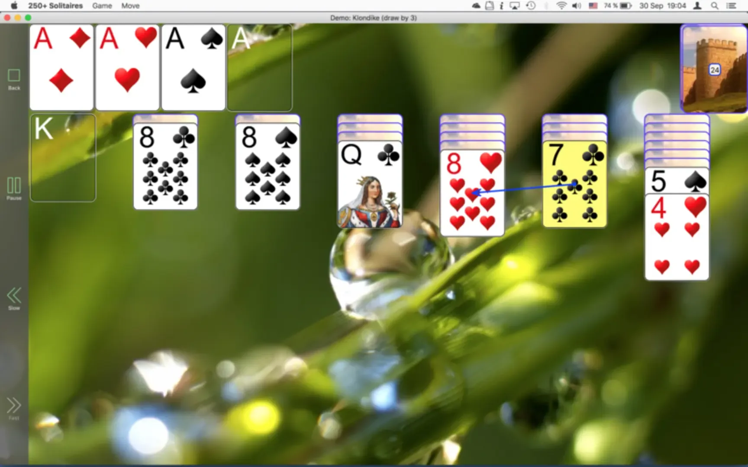This screenshot has width=748, height=467.
Task: Click the volume icon in the menu bar
Action: (577, 6)
